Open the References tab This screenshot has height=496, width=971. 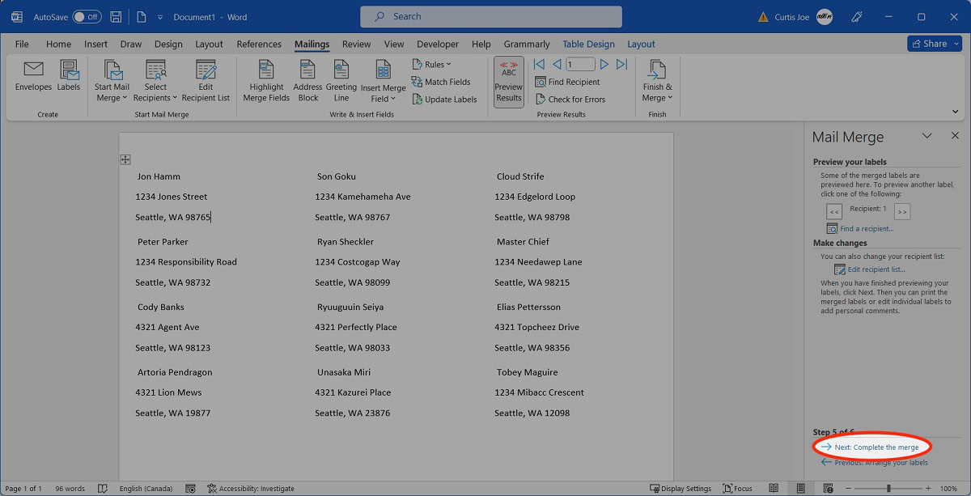point(259,45)
